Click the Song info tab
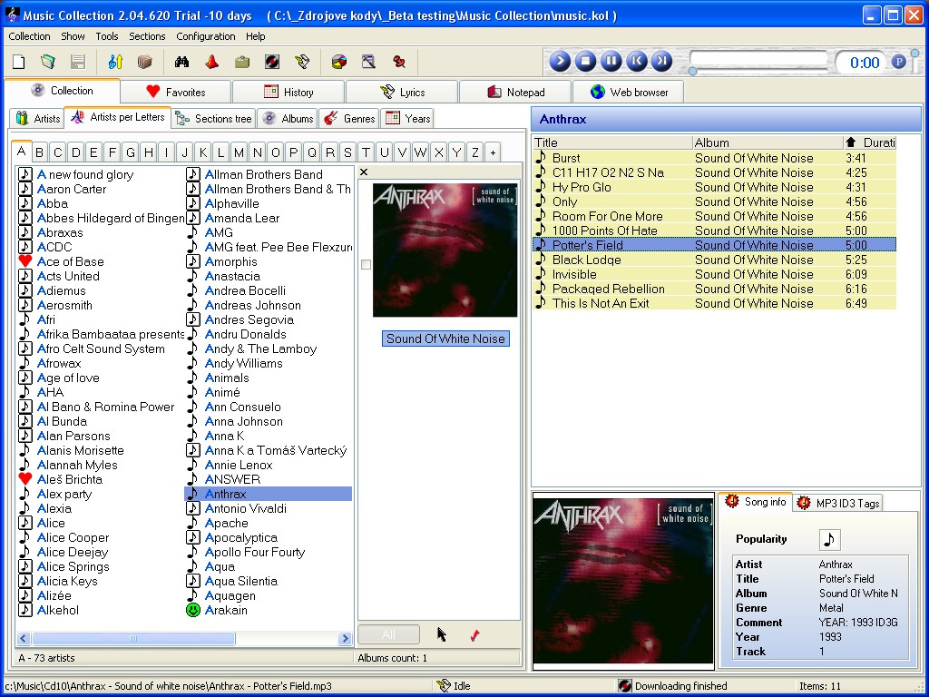 756,502
